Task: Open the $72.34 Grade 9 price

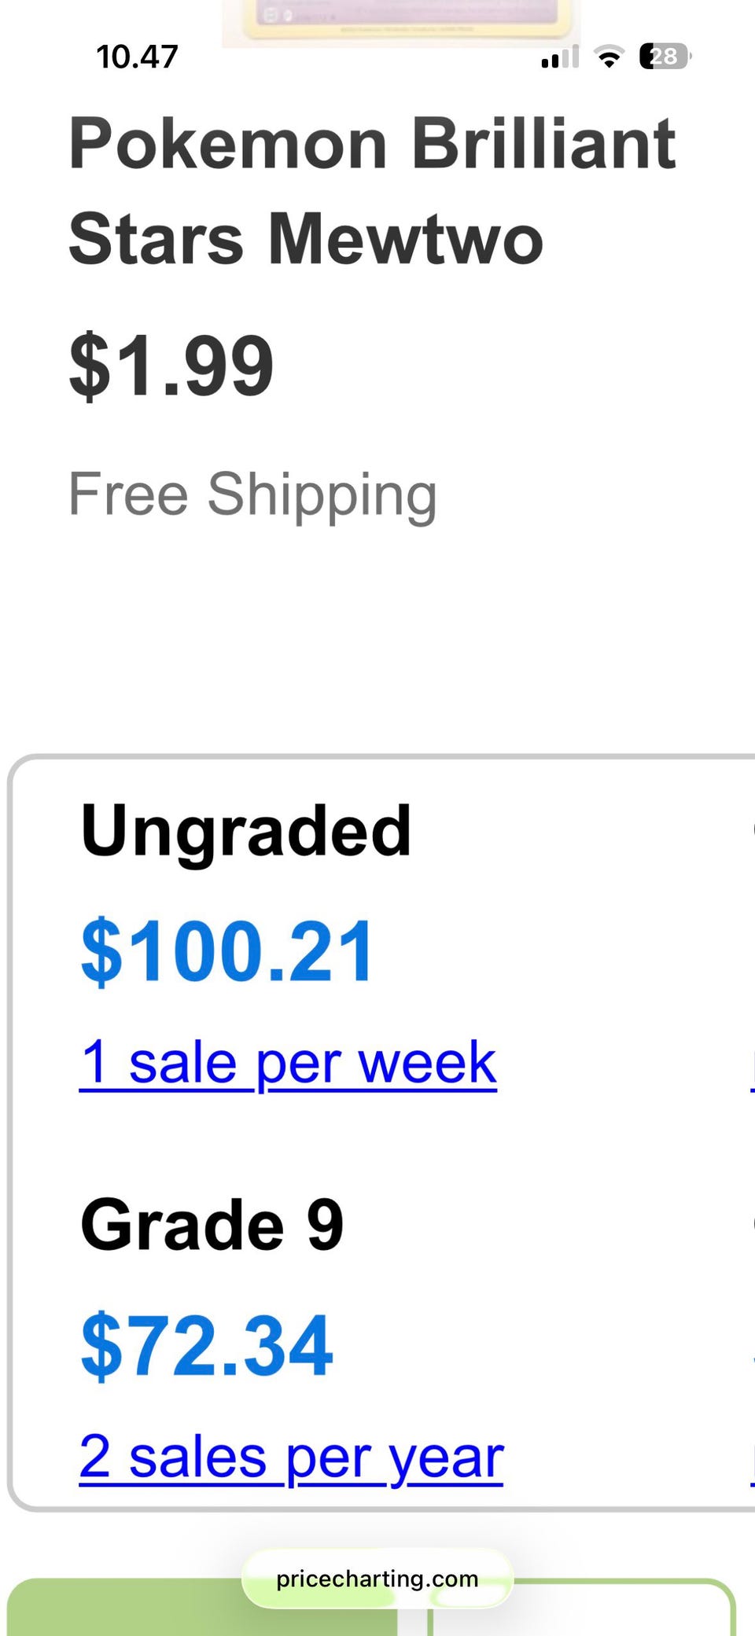Action: click(x=207, y=1346)
